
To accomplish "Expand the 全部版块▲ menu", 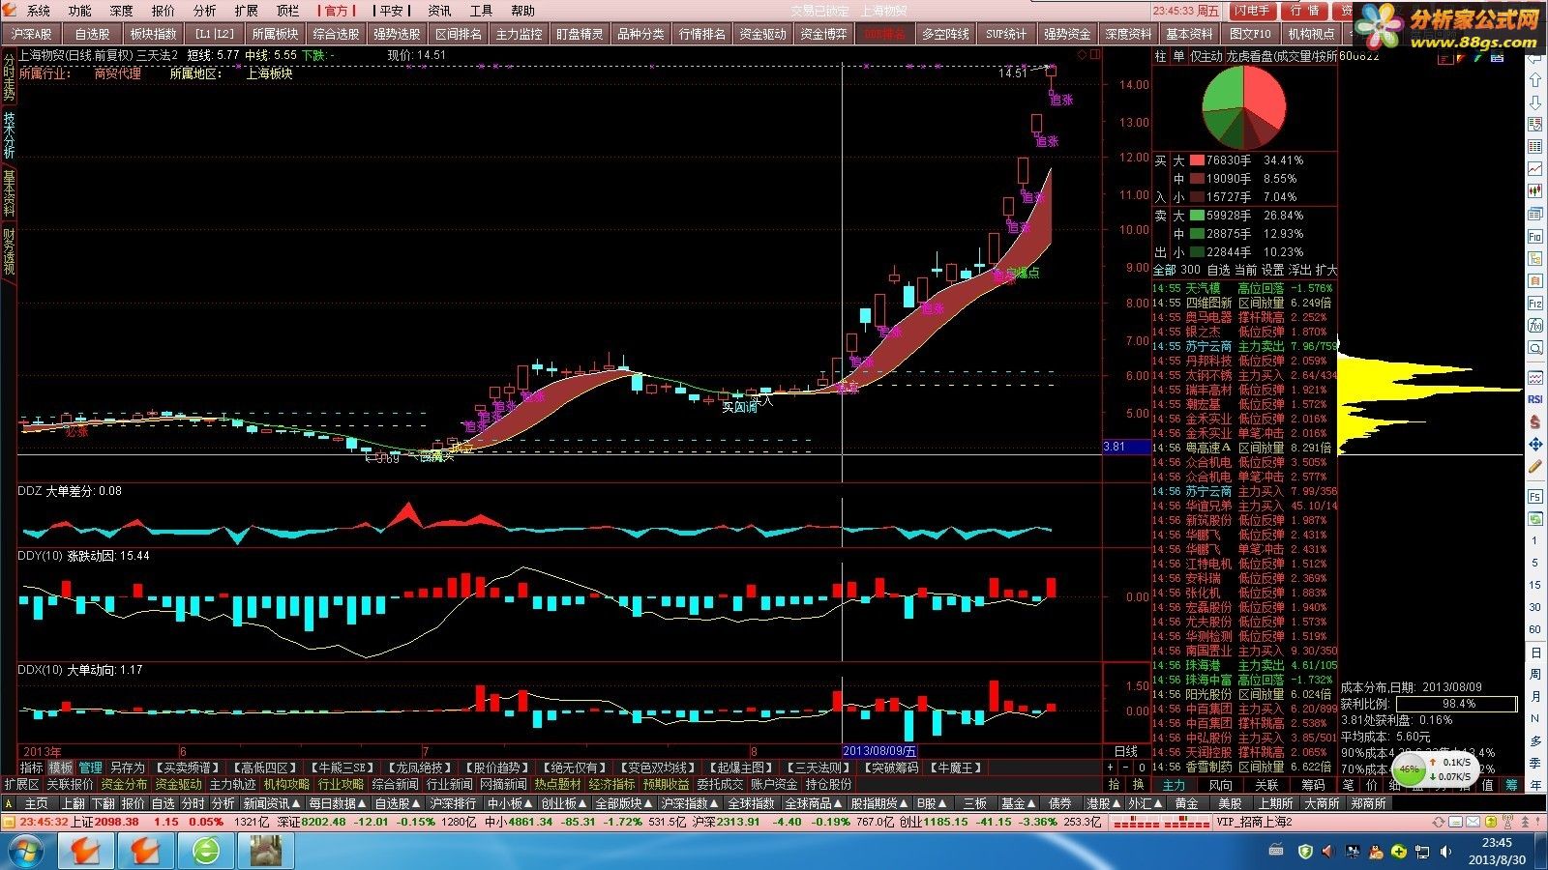I will coord(624,803).
